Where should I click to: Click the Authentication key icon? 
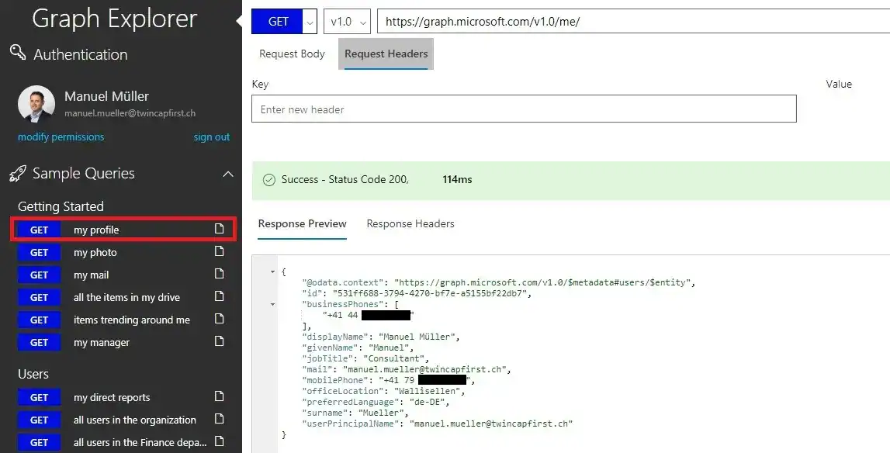(x=18, y=52)
